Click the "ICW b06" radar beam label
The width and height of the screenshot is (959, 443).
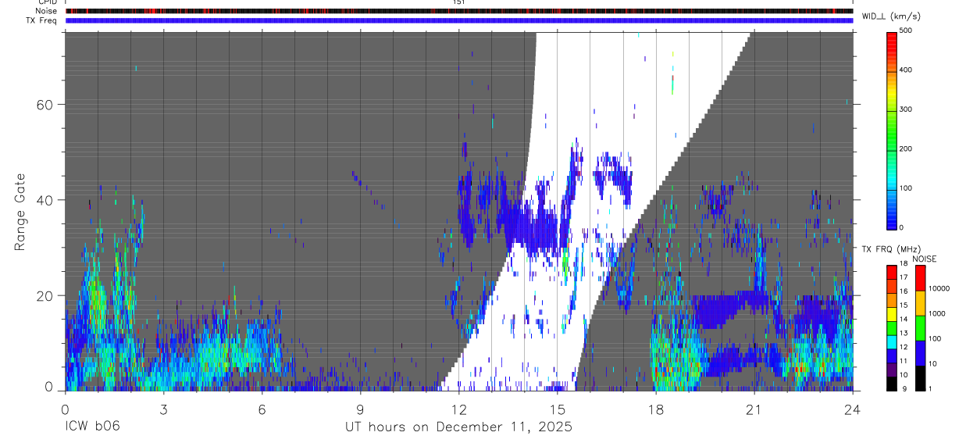pyautogui.click(x=92, y=427)
